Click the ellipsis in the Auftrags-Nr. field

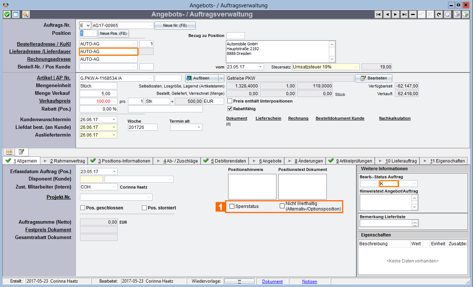click(150, 25)
